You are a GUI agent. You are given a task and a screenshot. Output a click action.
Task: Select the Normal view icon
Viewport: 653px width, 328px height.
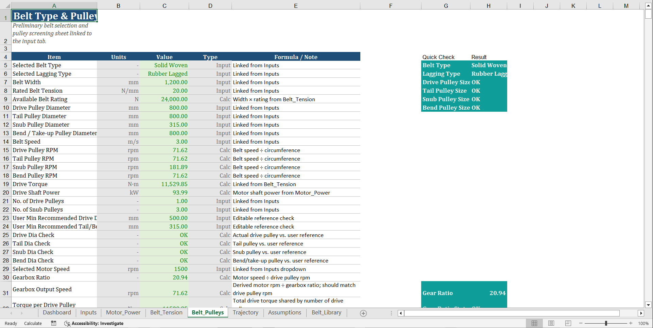(x=534, y=323)
